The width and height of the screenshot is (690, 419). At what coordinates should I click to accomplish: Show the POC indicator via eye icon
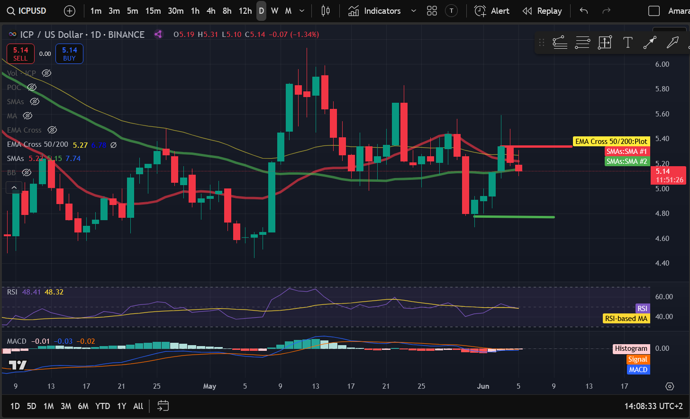tap(32, 87)
